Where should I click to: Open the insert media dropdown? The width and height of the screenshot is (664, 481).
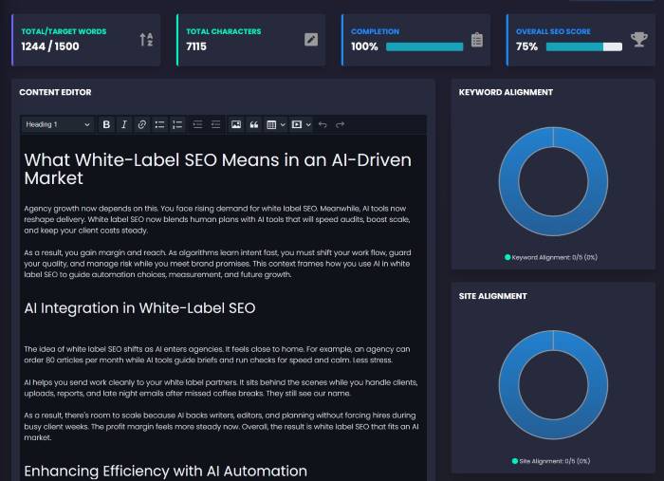tap(301, 124)
